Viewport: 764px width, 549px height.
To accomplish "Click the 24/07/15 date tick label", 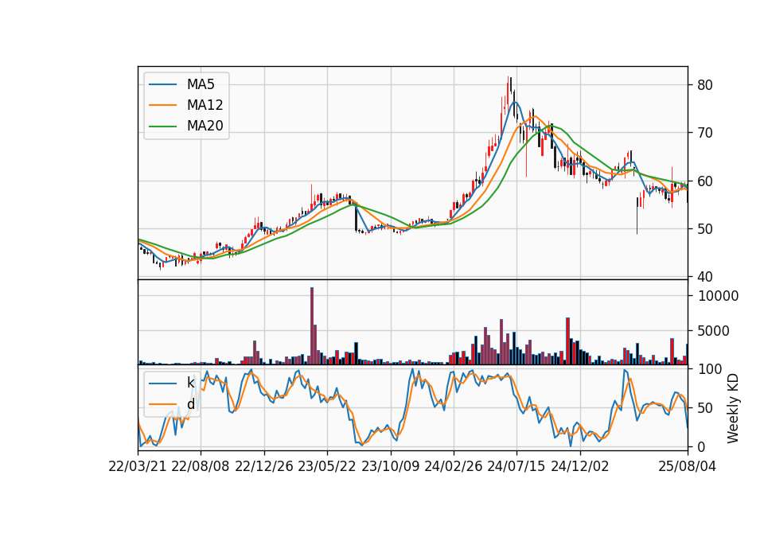I will (x=516, y=467).
